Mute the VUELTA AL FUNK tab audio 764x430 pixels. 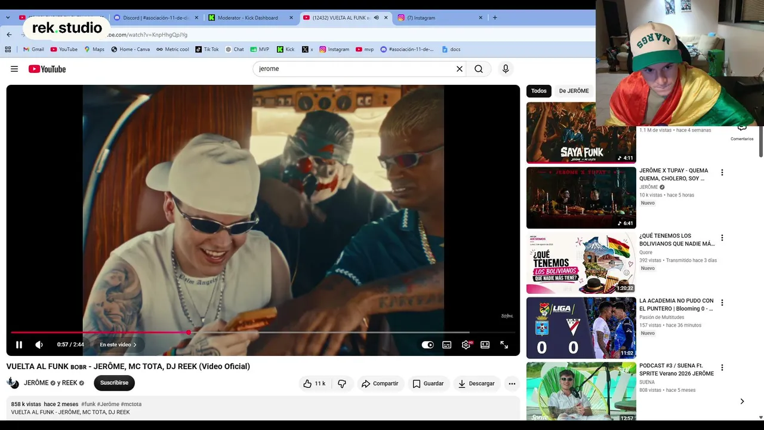pos(376,18)
